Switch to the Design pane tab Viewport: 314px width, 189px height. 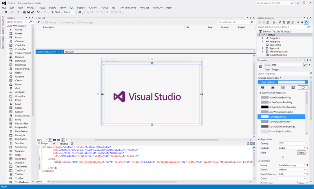pyautogui.click(x=43, y=144)
